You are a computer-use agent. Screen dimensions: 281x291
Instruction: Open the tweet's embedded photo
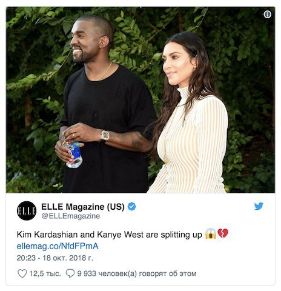(x=140, y=100)
